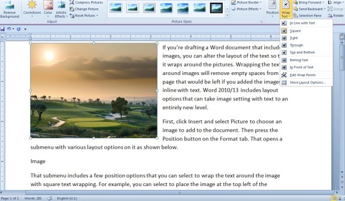Open the Picture Styles dialog launcher
345x201 pixels.
(x=262, y=22)
